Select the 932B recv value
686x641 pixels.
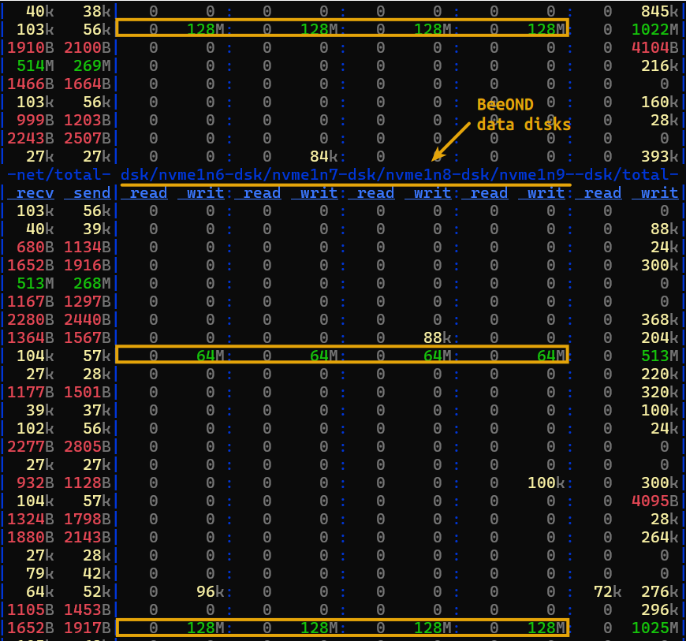click(35, 483)
